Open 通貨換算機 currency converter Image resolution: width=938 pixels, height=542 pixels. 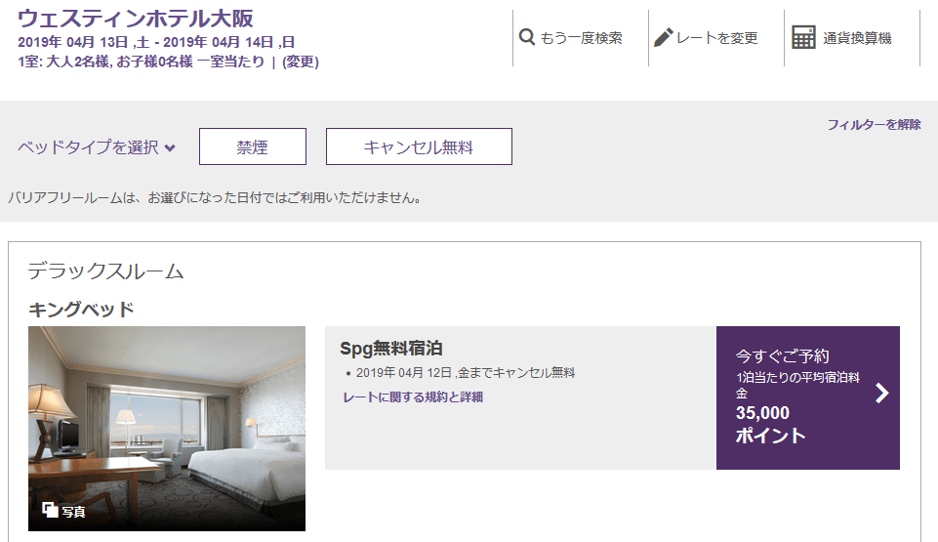[x=857, y=38]
